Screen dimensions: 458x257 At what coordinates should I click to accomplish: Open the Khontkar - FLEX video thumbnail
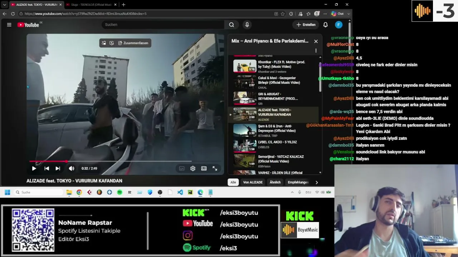click(x=245, y=66)
